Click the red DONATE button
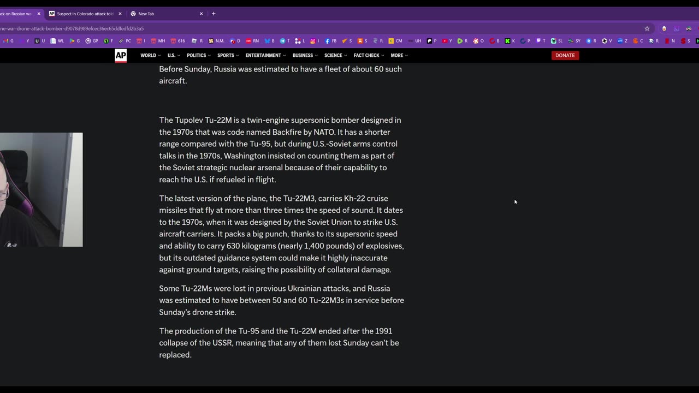The height and width of the screenshot is (393, 699). [565, 55]
